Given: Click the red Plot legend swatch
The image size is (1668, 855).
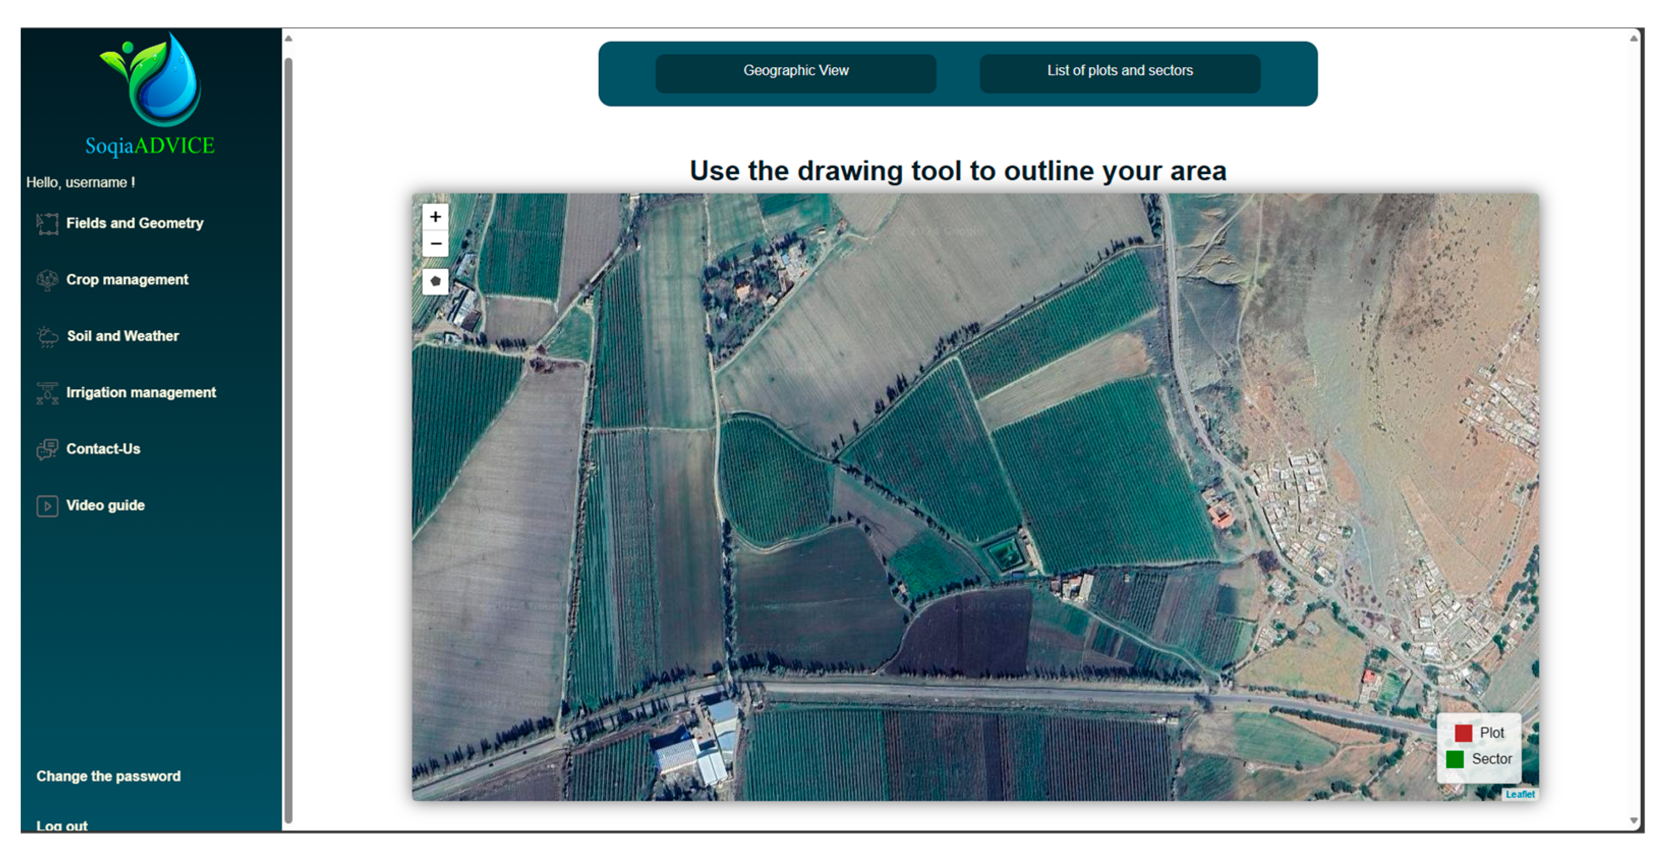Looking at the screenshot, I should 1462,732.
